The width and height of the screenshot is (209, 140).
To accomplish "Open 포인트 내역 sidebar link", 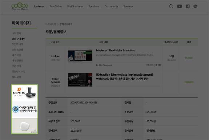I will pos(17,44).
